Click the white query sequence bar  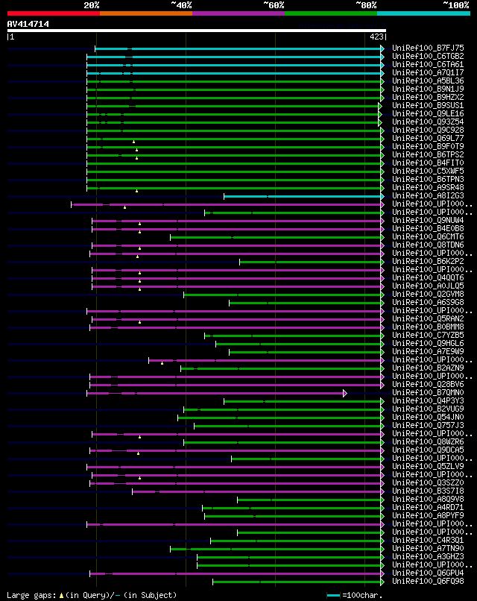(x=197, y=31)
